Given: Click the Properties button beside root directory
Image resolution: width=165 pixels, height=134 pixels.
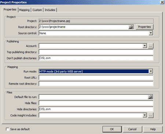Looking at the screenshot, I should pos(144,27).
